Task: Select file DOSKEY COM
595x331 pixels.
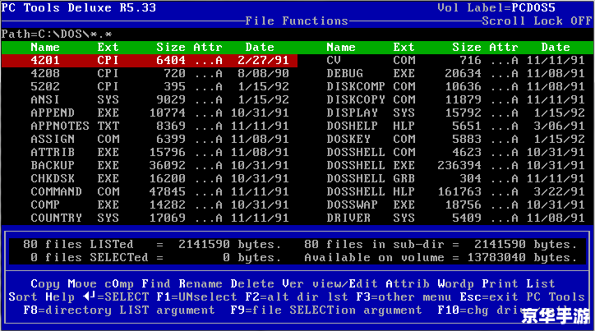Action: pyautogui.click(x=456, y=139)
